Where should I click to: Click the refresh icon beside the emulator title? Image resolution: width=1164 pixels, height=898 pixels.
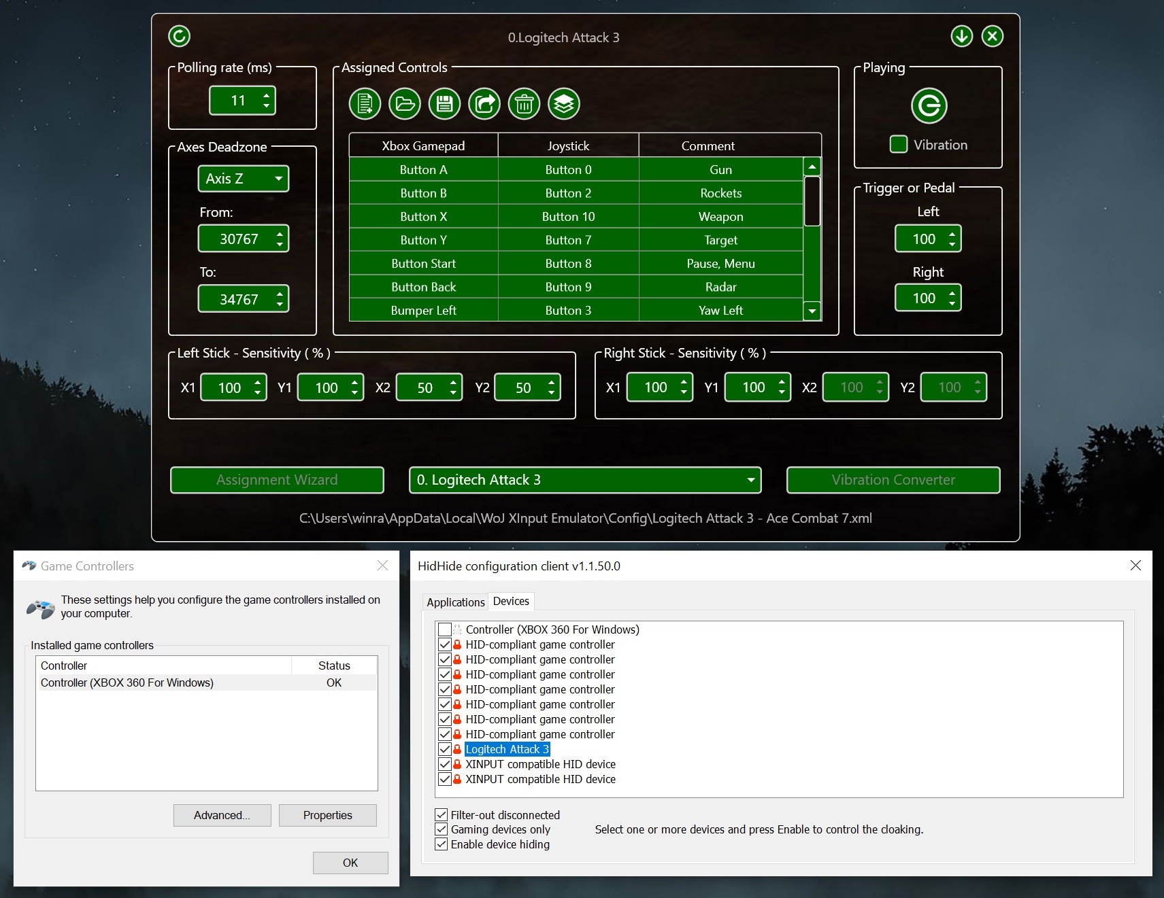point(180,36)
